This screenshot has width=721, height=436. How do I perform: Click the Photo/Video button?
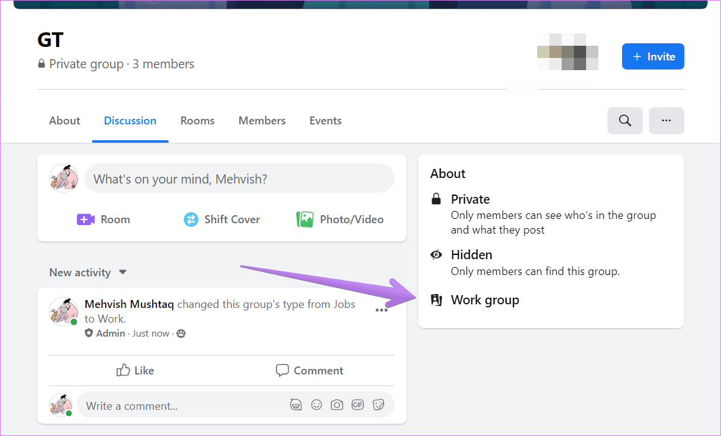pos(340,220)
